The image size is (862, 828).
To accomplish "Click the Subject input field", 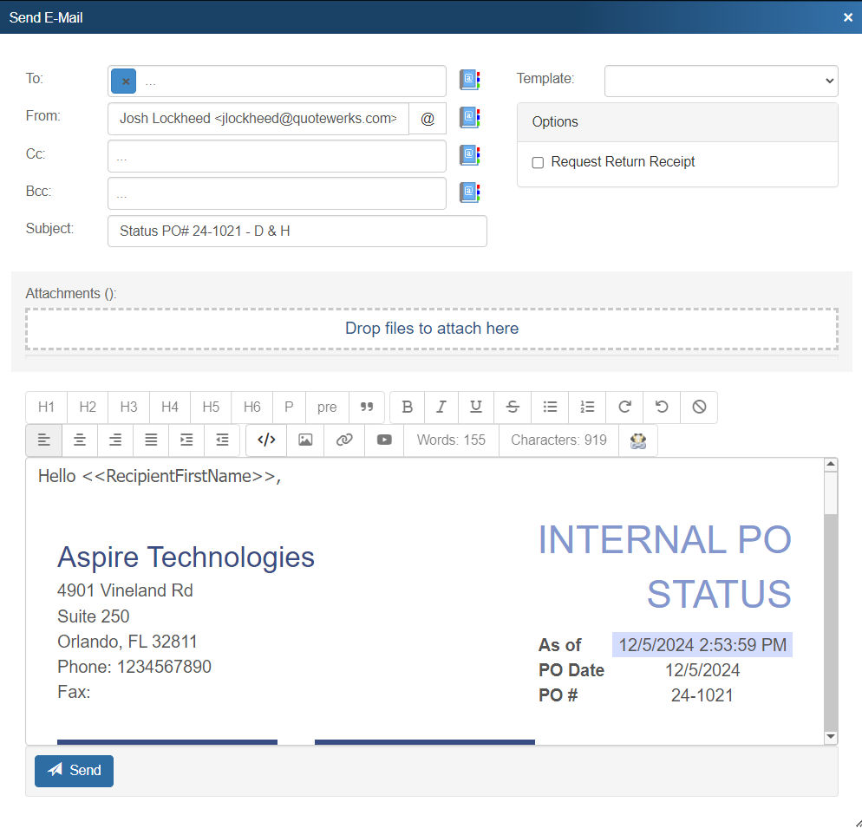I will pos(297,231).
